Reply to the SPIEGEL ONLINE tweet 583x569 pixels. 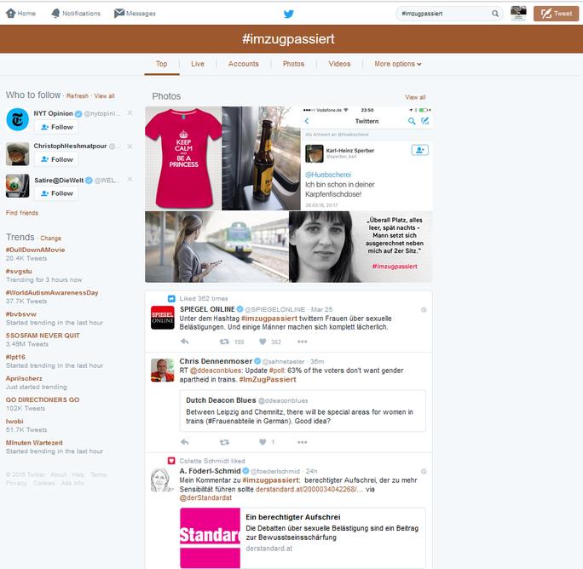pyautogui.click(x=185, y=342)
